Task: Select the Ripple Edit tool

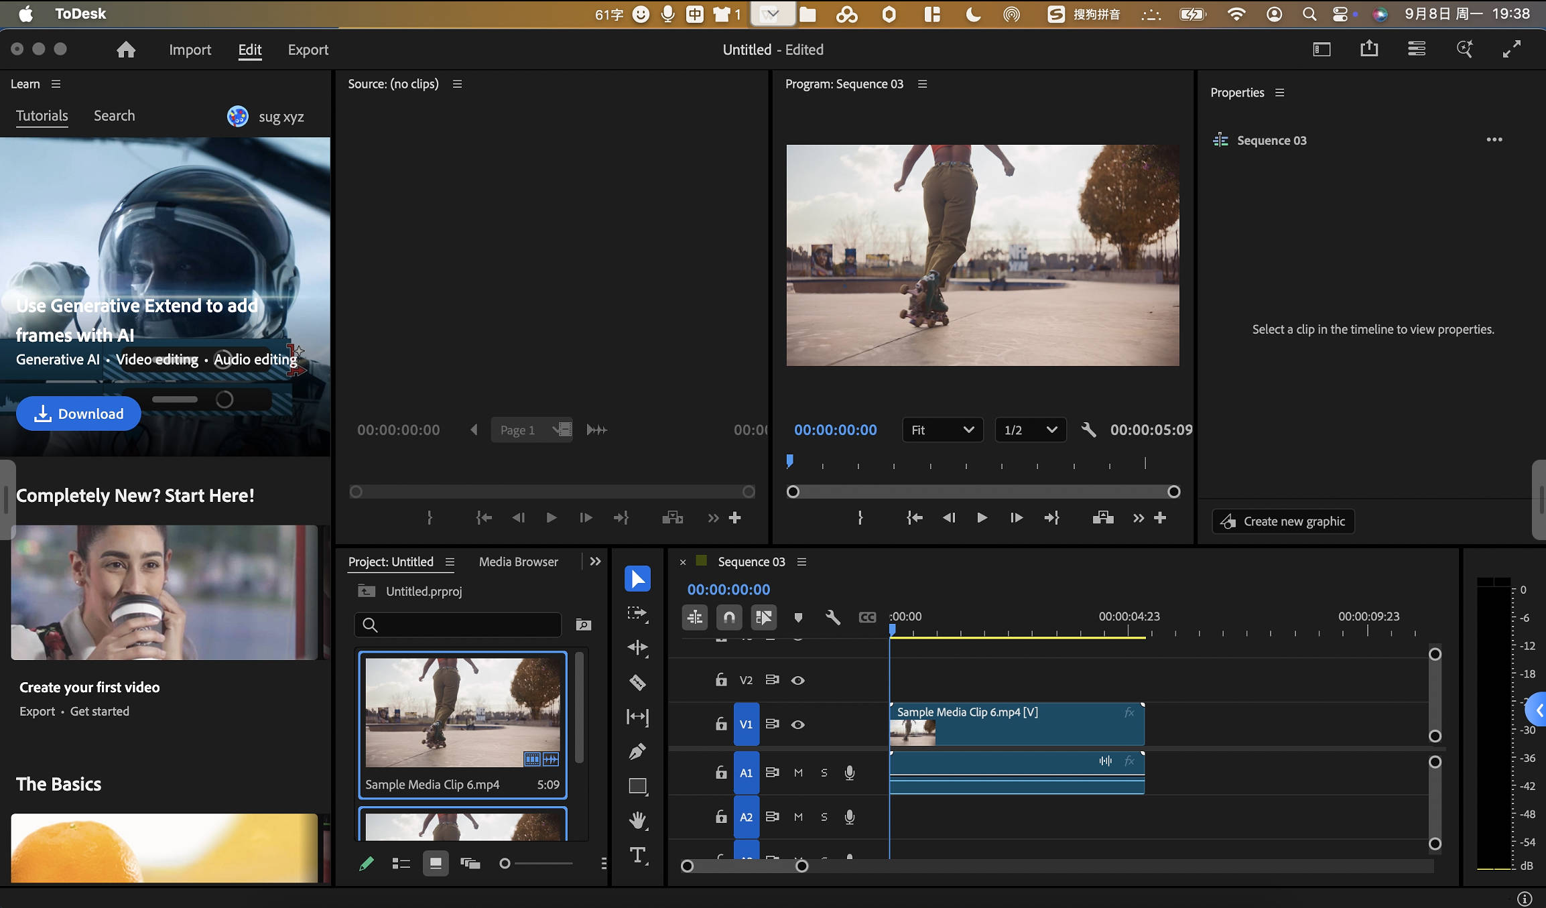Action: [637, 648]
